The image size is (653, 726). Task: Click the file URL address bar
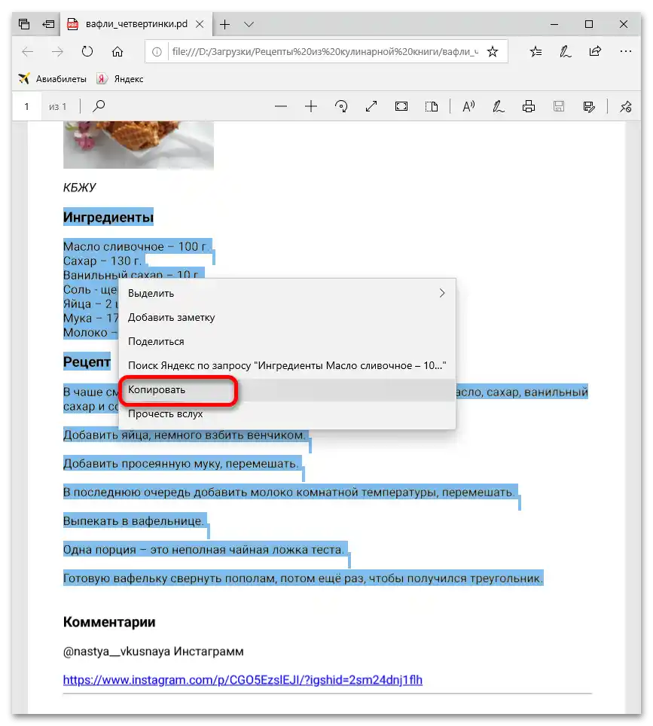point(325,51)
